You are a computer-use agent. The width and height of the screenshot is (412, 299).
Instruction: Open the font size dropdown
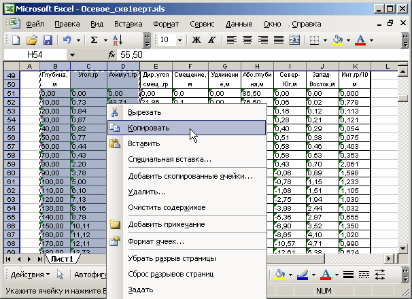[x=182, y=40]
